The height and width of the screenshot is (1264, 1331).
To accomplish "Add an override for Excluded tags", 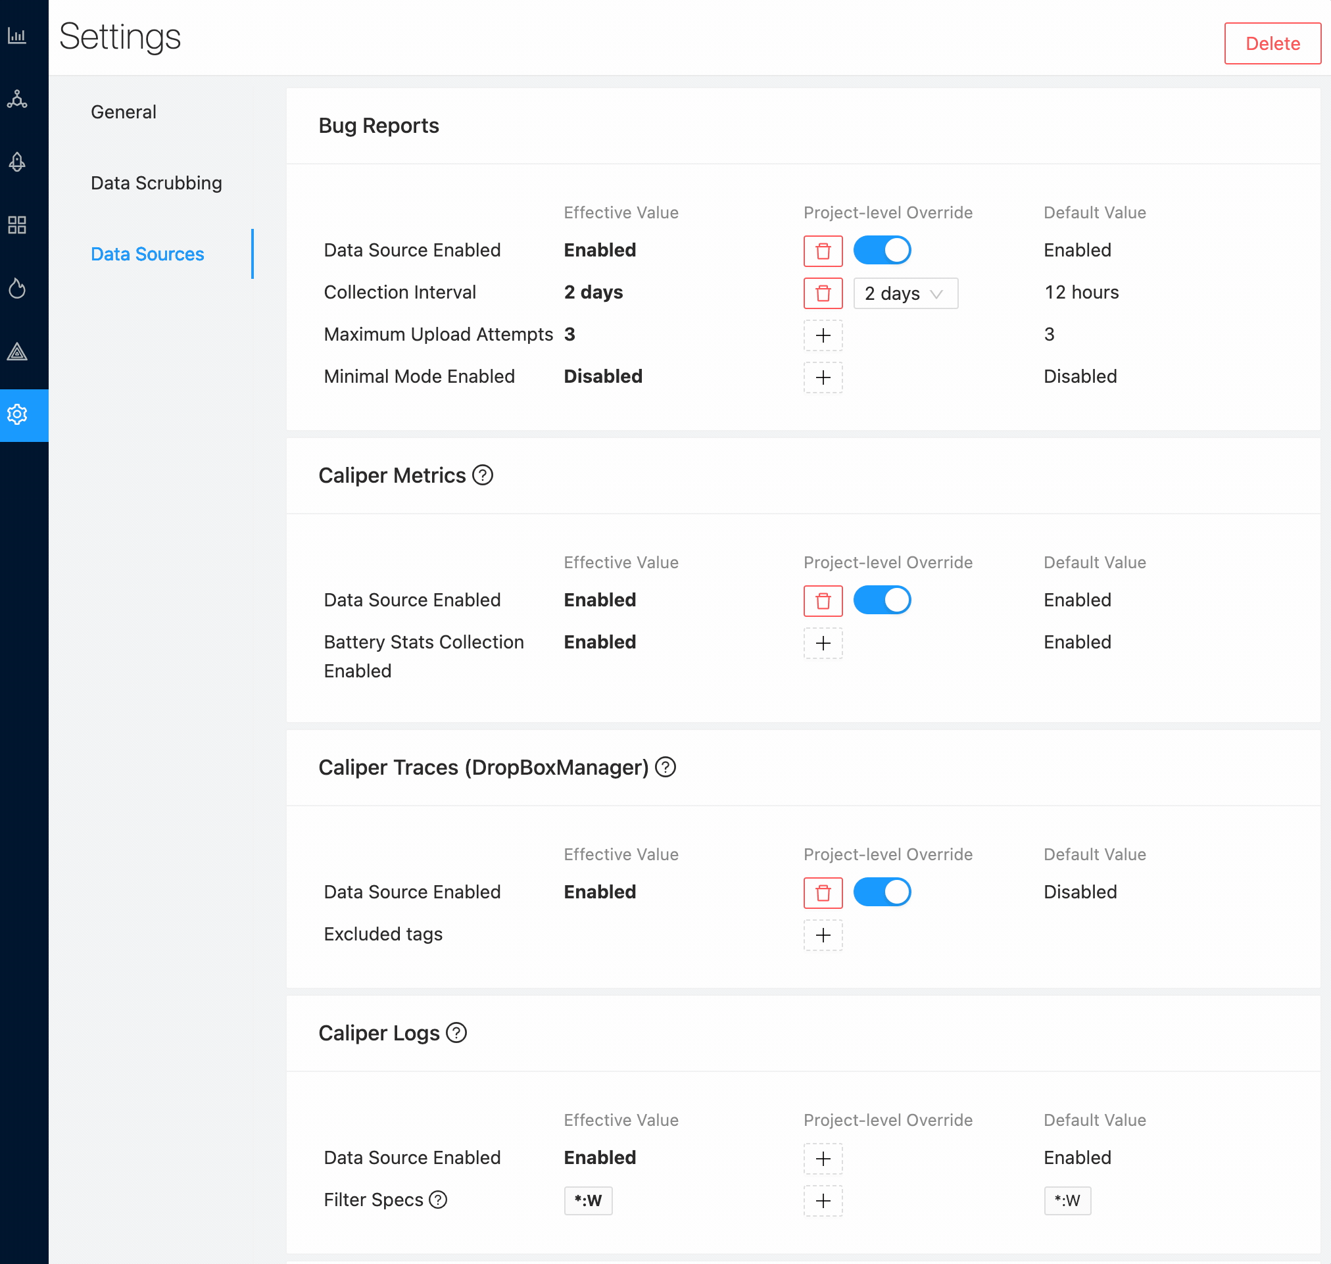I will pos(823,935).
